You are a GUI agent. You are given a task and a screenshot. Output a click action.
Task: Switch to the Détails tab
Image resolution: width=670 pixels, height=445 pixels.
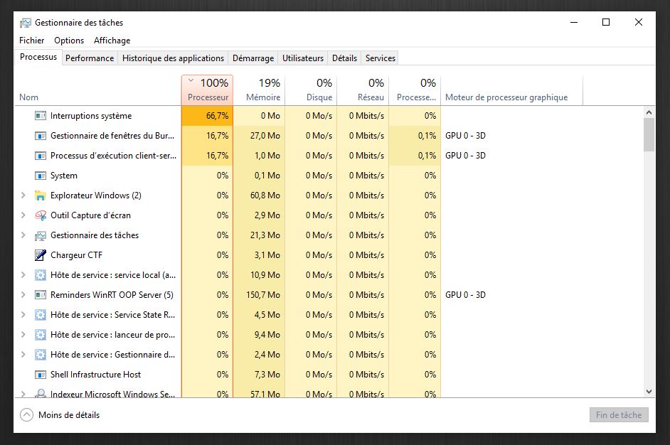(344, 58)
